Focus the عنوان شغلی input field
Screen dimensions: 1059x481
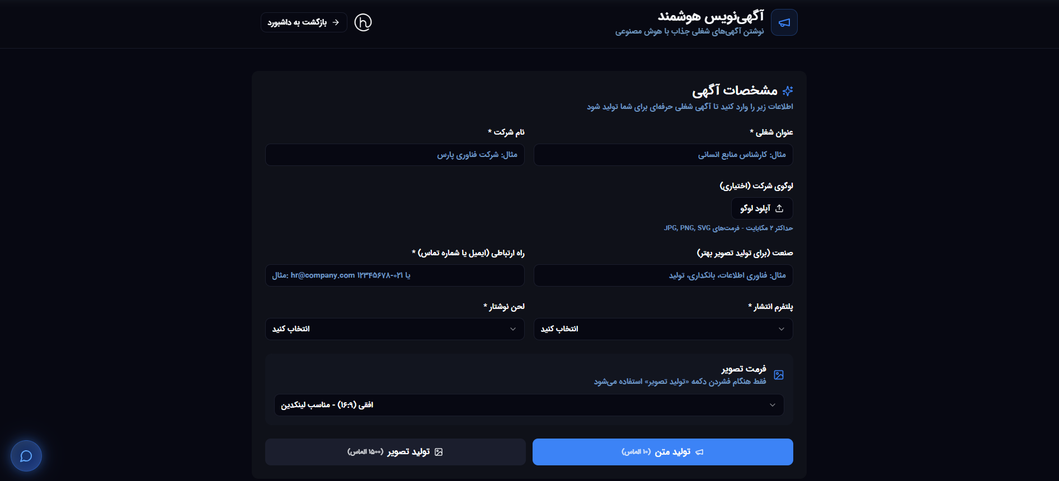click(x=663, y=155)
